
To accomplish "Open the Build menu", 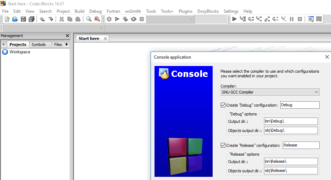I will (79, 11).
